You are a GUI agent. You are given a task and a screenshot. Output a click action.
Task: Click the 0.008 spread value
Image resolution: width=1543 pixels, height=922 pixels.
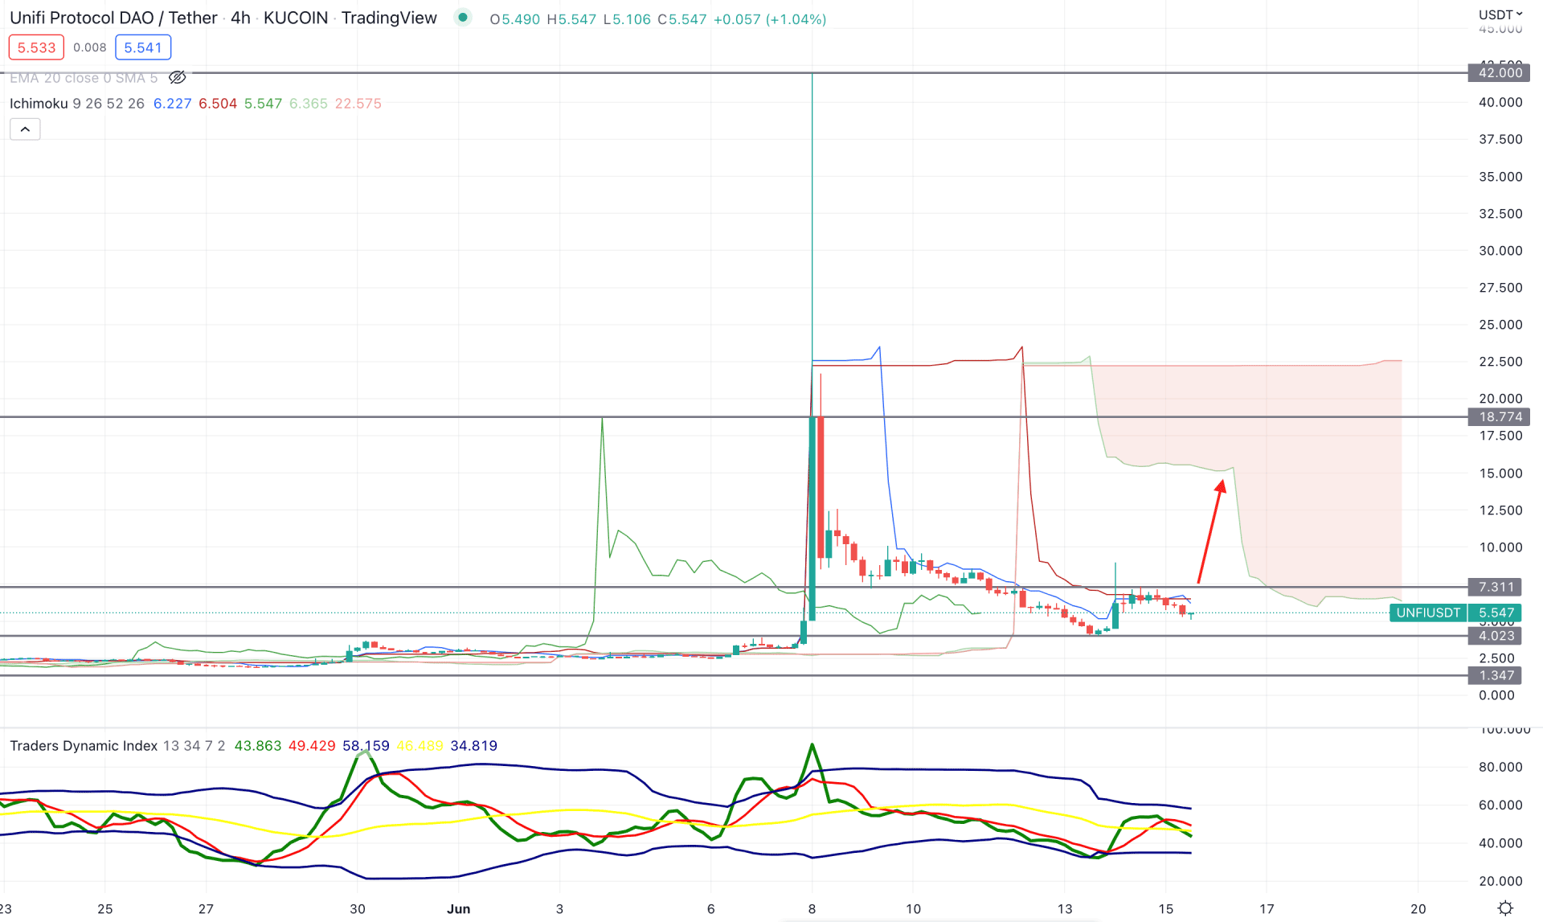tap(90, 47)
